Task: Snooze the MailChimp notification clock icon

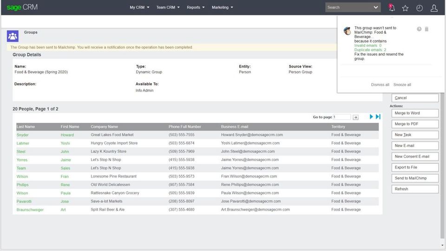Action: (419, 29)
